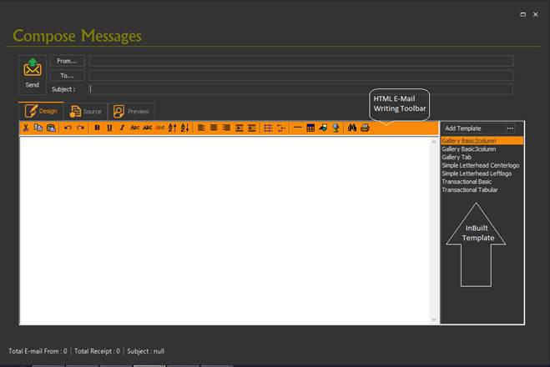
Task: Click the From address input field
Action: (301, 61)
